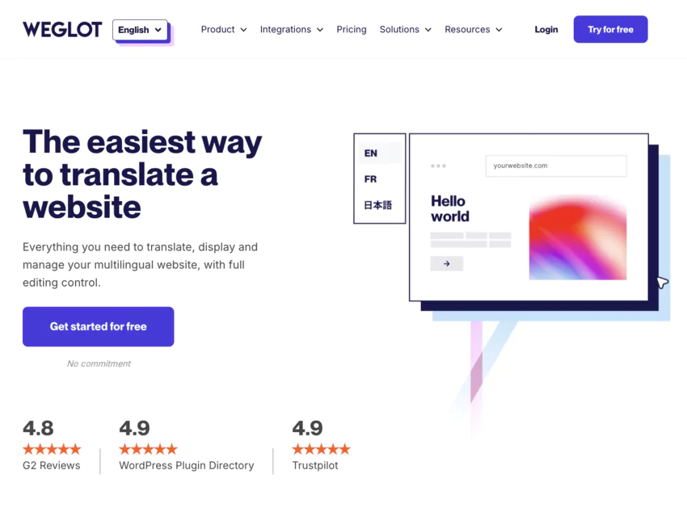687x525 pixels.
Task: Click the G2 Reviews star rating
Action: tap(52, 449)
